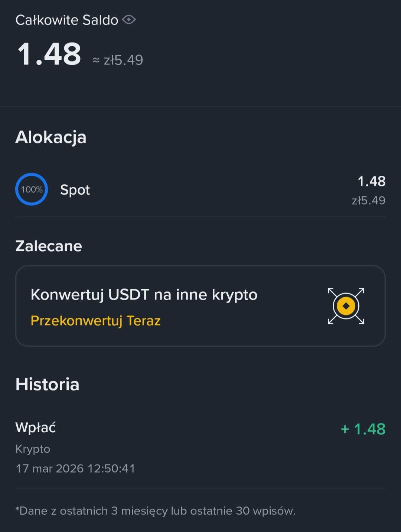This screenshot has width=401, height=532.
Task: Toggle balance visibility eye icon
Action: pyautogui.click(x=129, y=20)
